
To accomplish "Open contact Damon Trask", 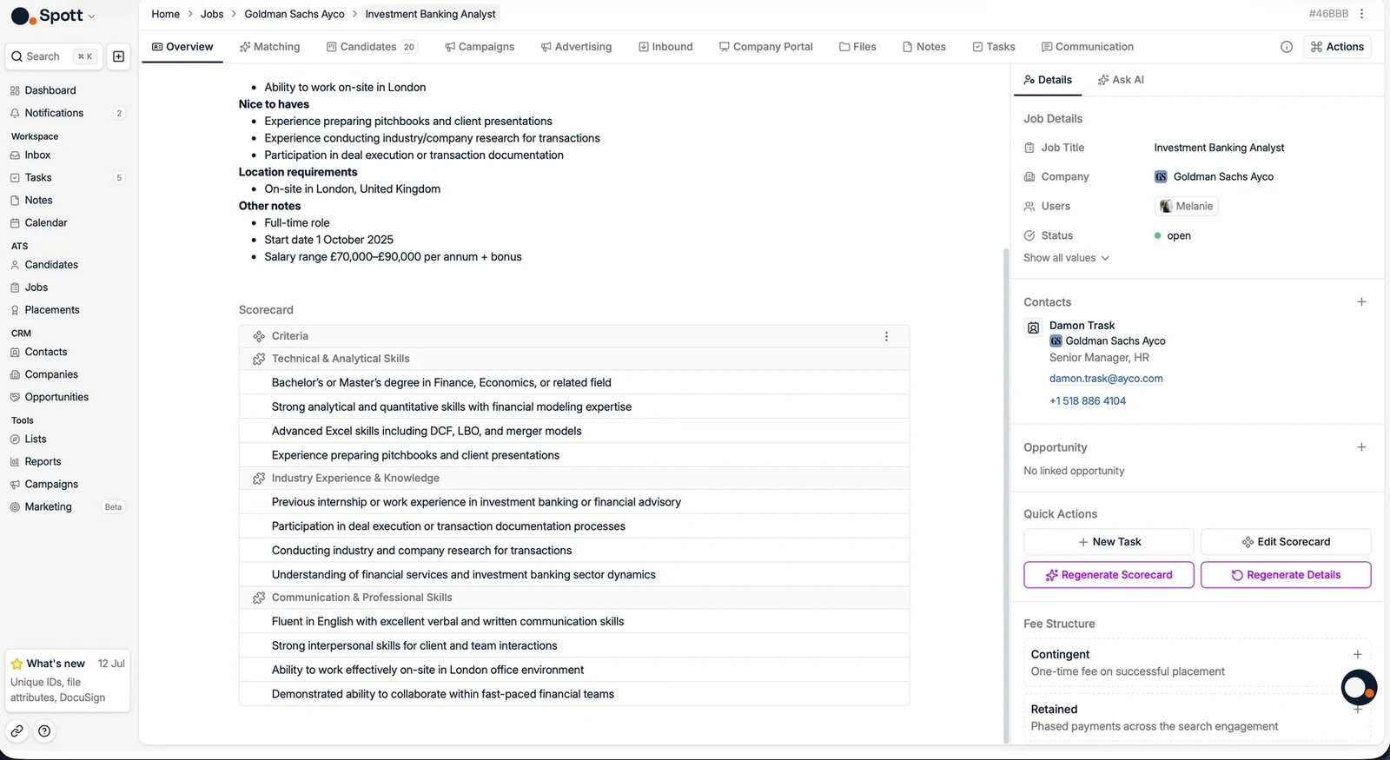I will tap(1082, 326).
